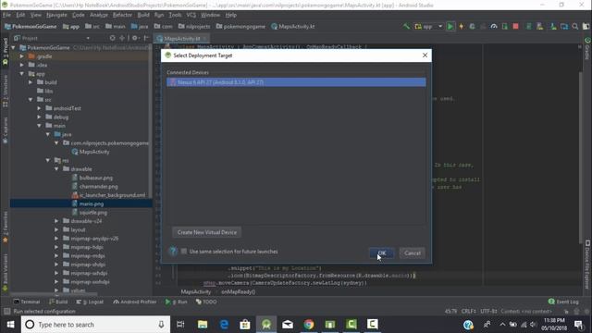The image size is (592, 333).
Task: Click the scroll-from-source target icon in Project panel
Action: click(113, 38)
